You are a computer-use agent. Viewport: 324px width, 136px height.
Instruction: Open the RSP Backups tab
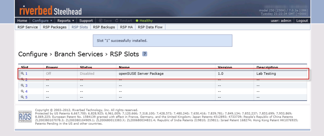(104, 27)
